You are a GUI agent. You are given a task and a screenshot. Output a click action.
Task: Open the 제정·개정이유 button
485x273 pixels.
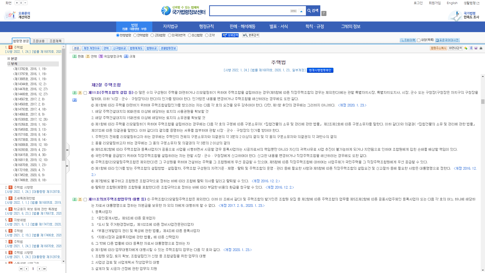click(91, 48)
